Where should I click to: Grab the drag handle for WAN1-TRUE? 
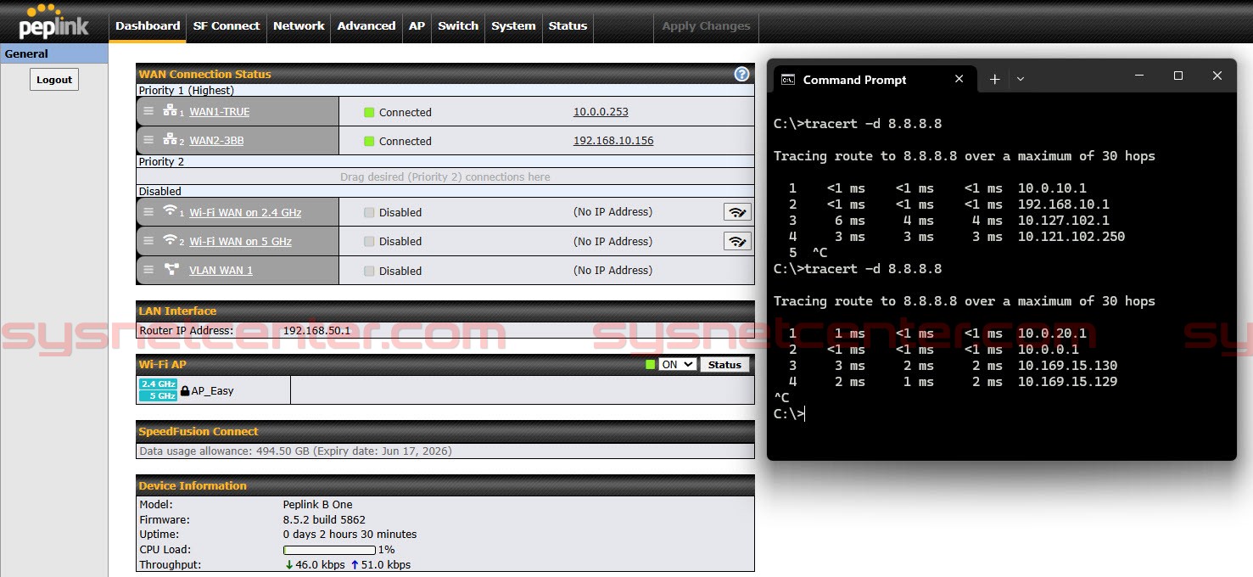(148, 111)
